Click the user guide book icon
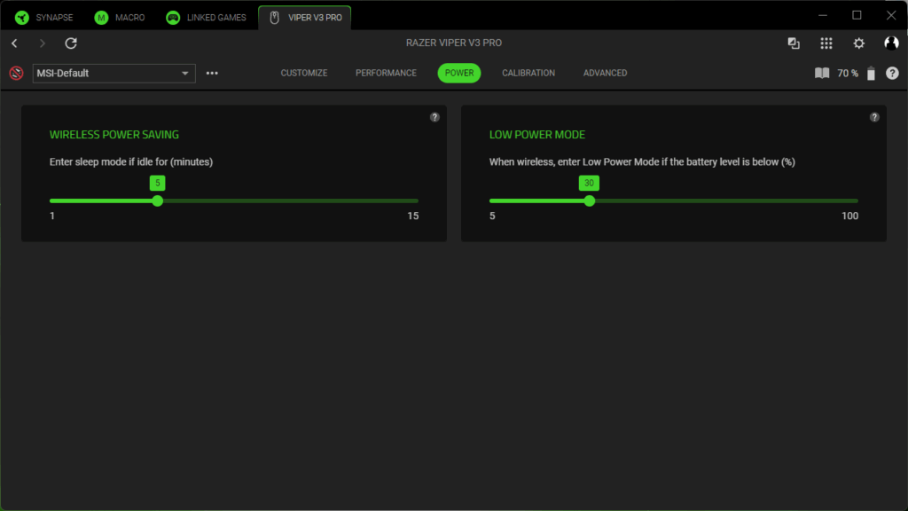 click(822, 74)
